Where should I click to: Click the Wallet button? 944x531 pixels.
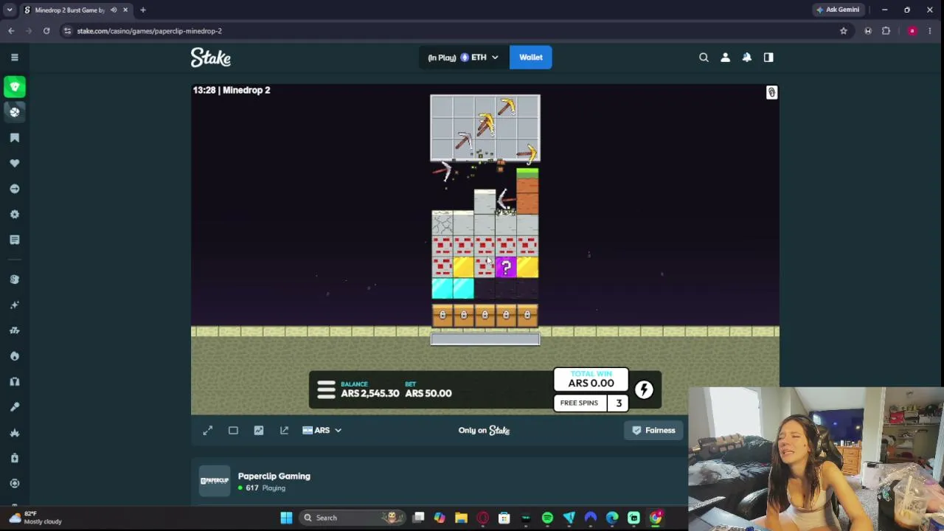click(531, 57)
